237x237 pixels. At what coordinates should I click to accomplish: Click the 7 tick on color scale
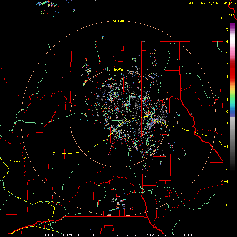coord(227,29)
